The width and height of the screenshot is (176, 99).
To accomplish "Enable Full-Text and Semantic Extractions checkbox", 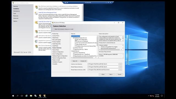I will pyautogui.click(x=75, y=43).
